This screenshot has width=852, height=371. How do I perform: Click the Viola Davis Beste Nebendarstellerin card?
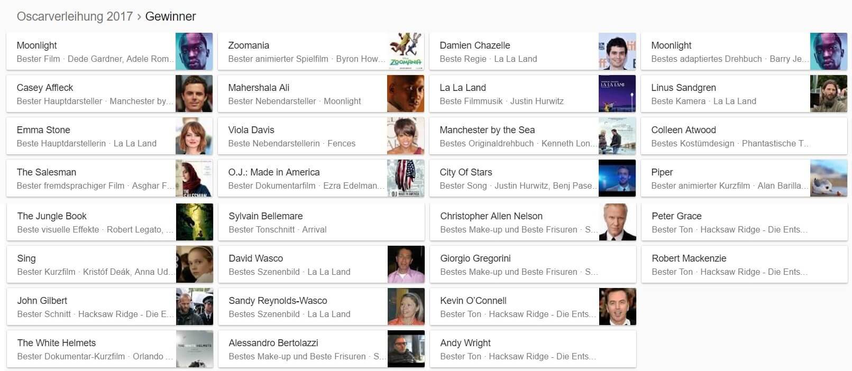pyautogui.click(x=321, y=136)
